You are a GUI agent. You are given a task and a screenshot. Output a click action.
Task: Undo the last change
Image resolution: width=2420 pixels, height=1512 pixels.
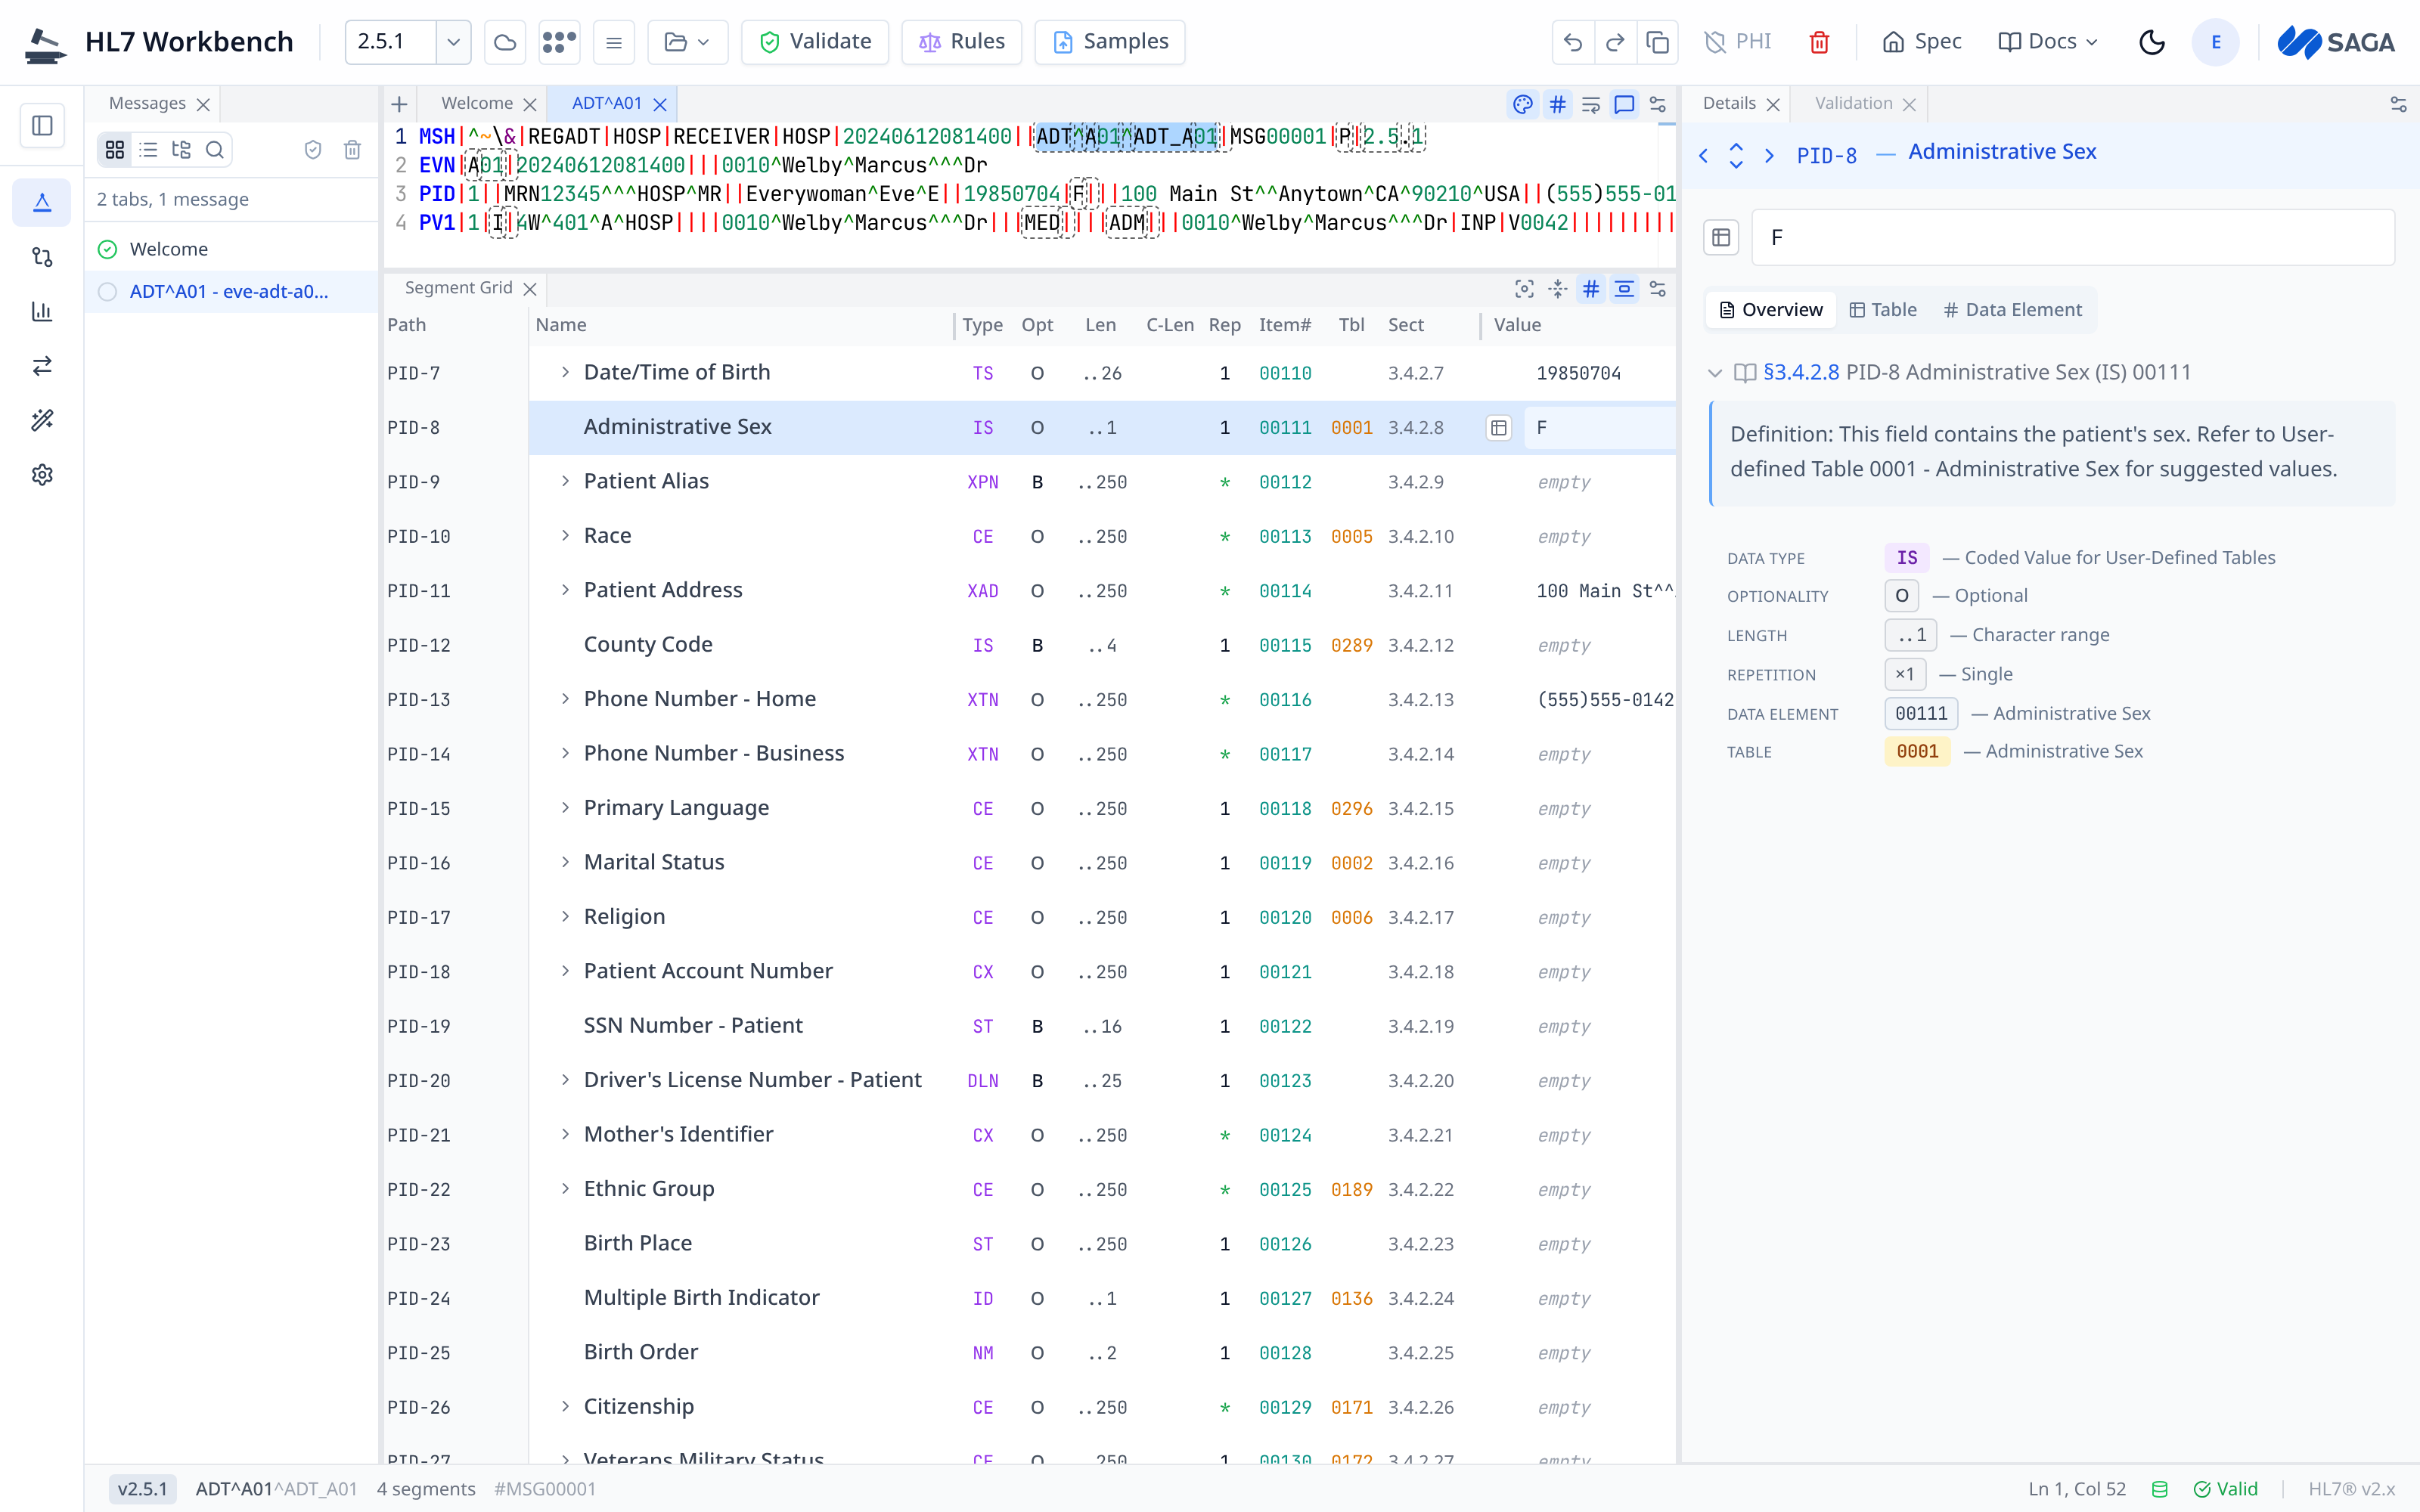pos(1573,42)
